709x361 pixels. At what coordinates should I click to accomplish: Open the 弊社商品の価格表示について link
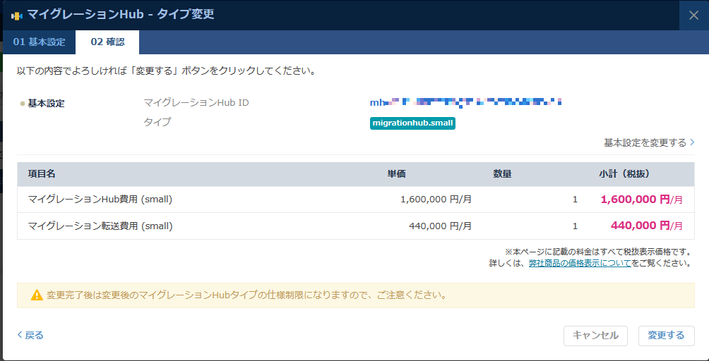point(580,263)
